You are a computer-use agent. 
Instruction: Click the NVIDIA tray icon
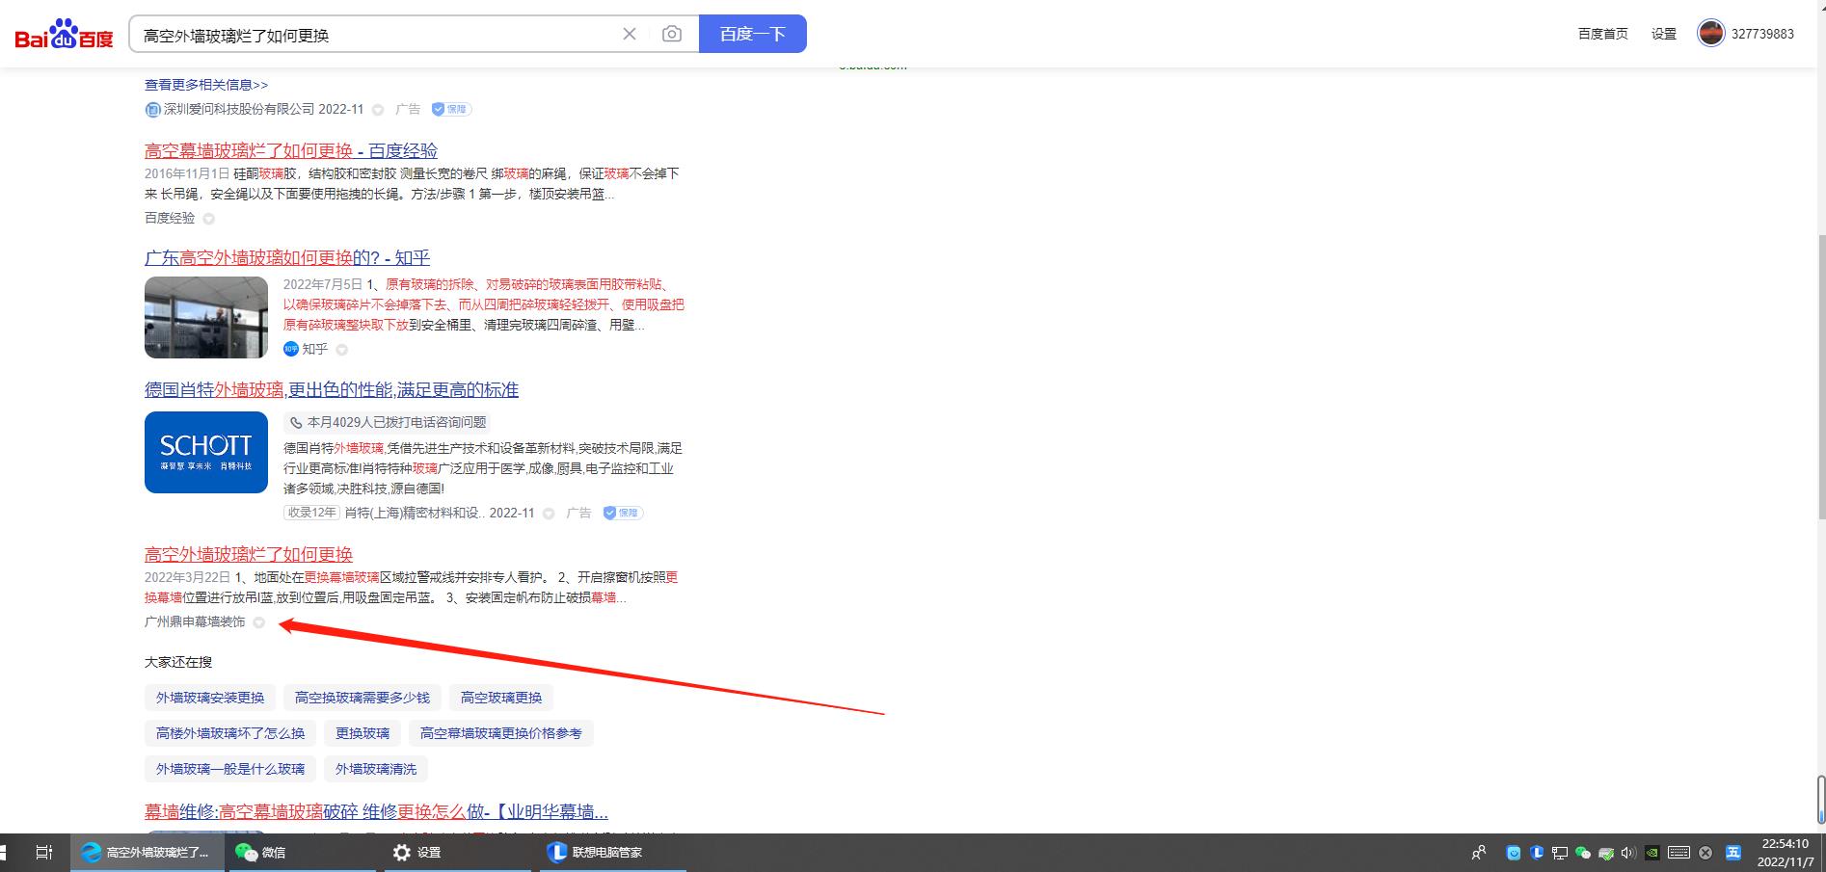click(x=1652, y=853)
